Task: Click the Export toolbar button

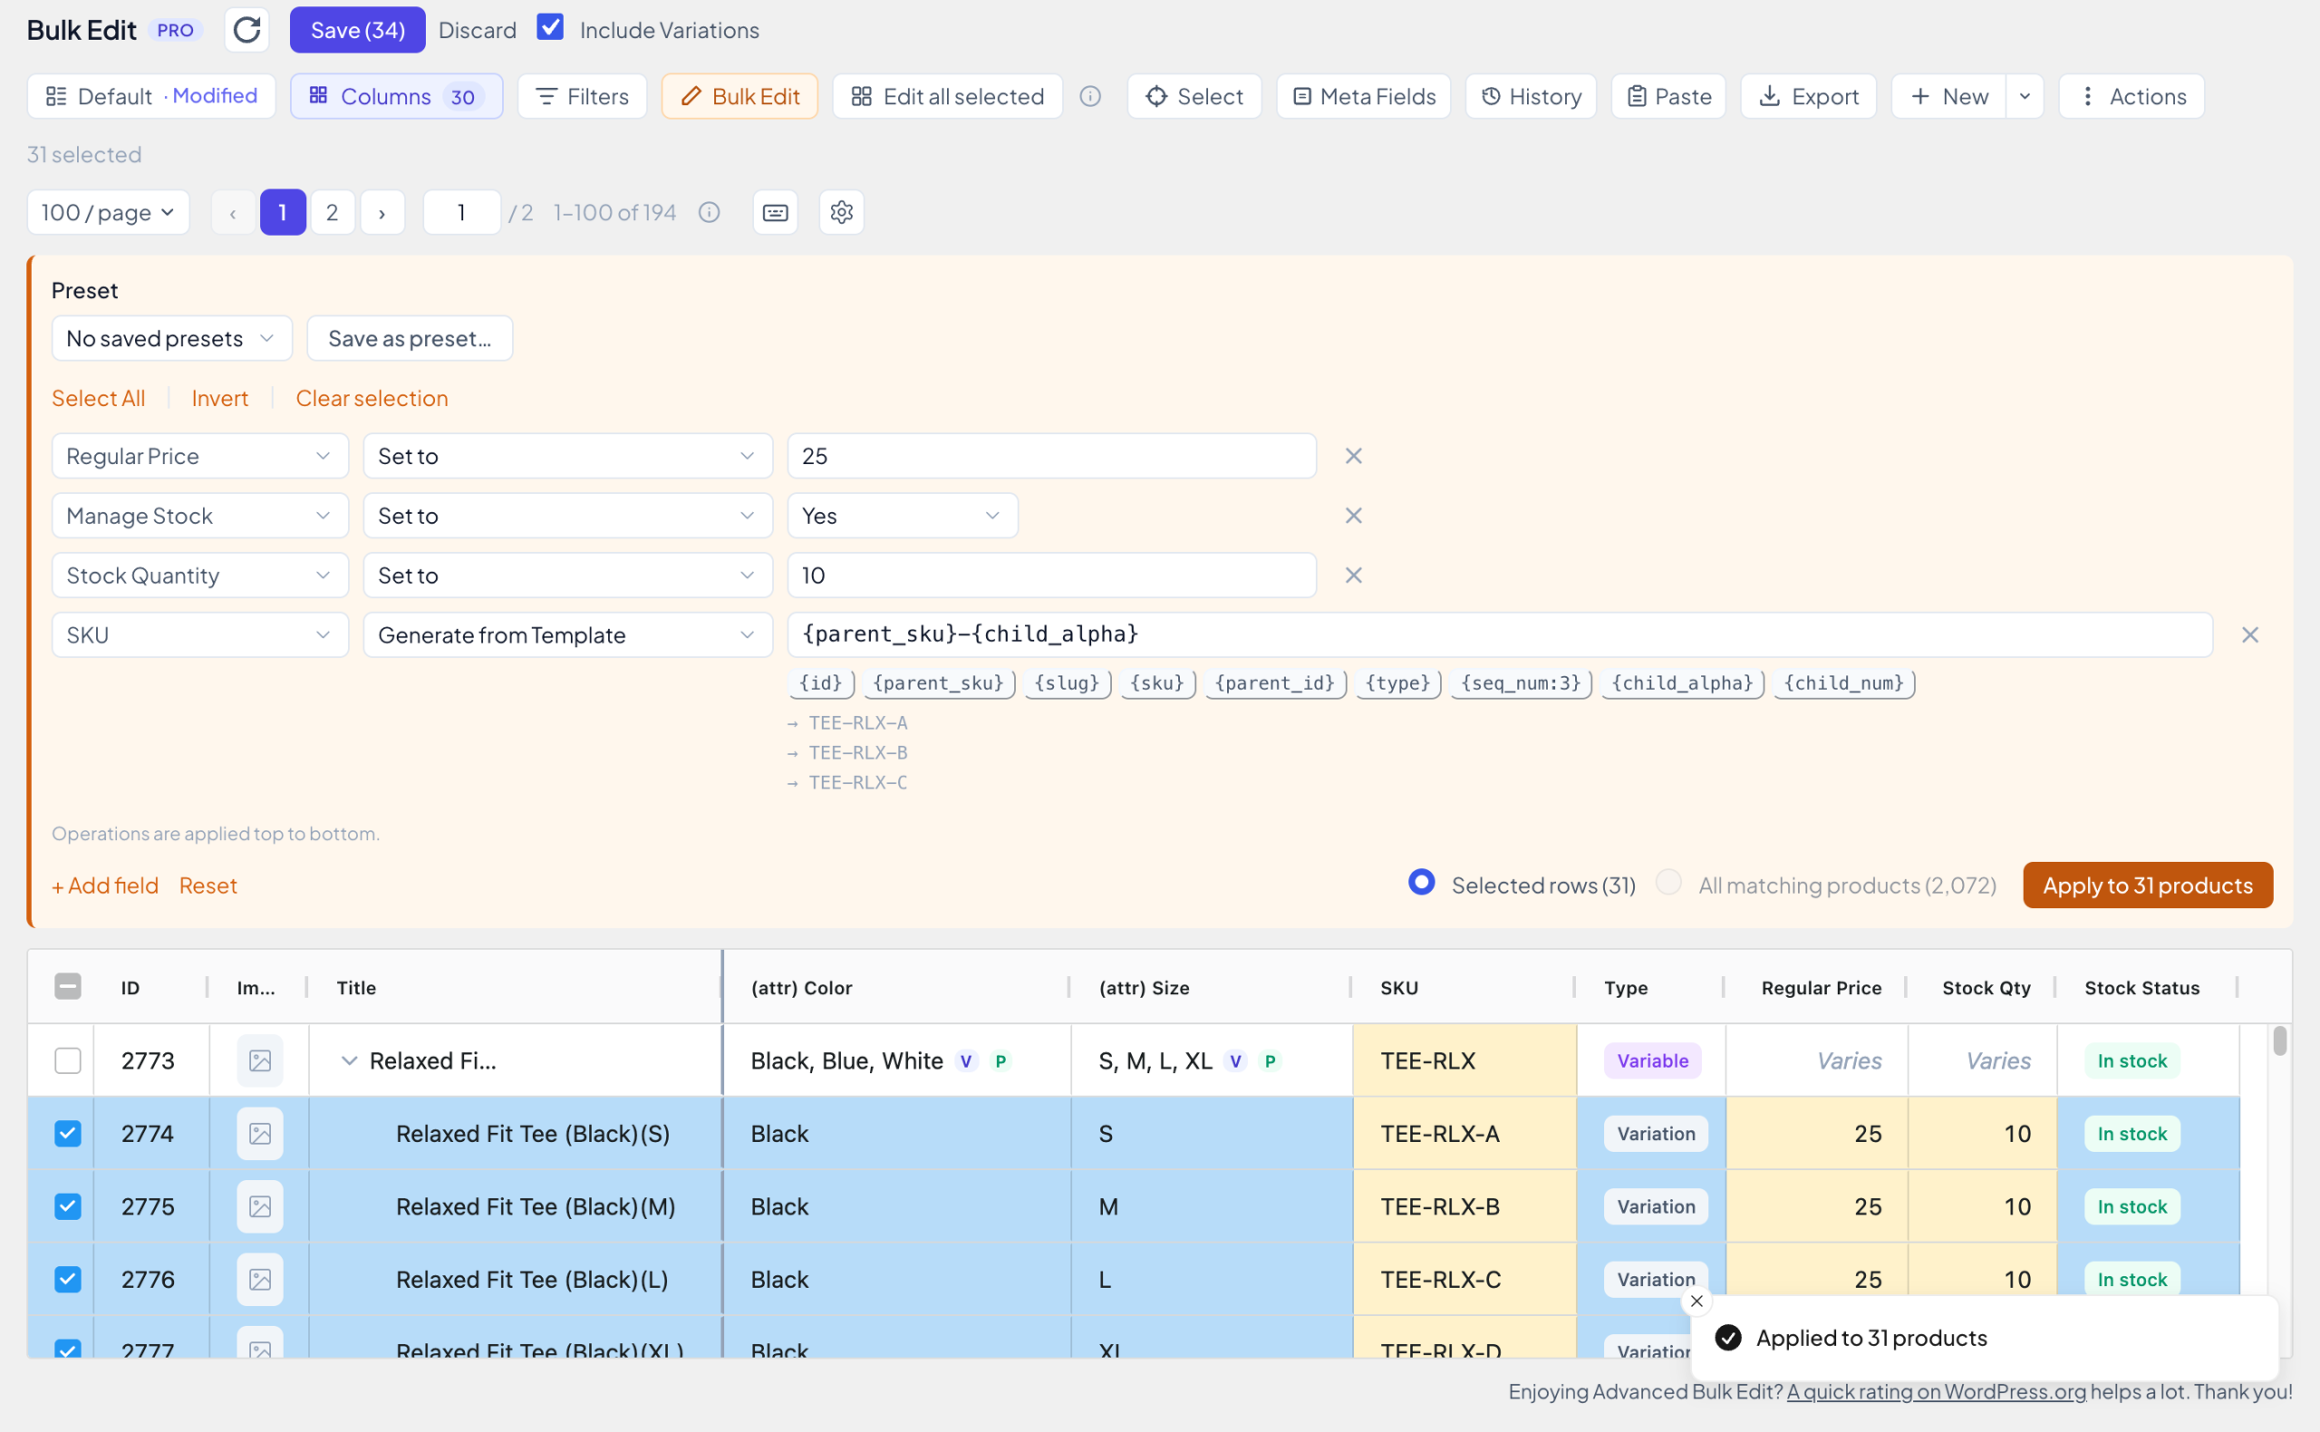Action: (x=1809, y=97)
